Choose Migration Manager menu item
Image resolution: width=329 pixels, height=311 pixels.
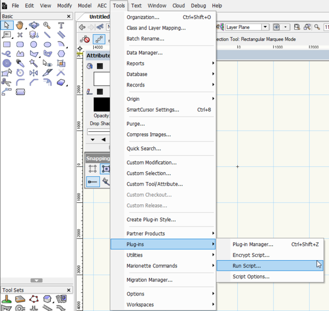[163, 280]
